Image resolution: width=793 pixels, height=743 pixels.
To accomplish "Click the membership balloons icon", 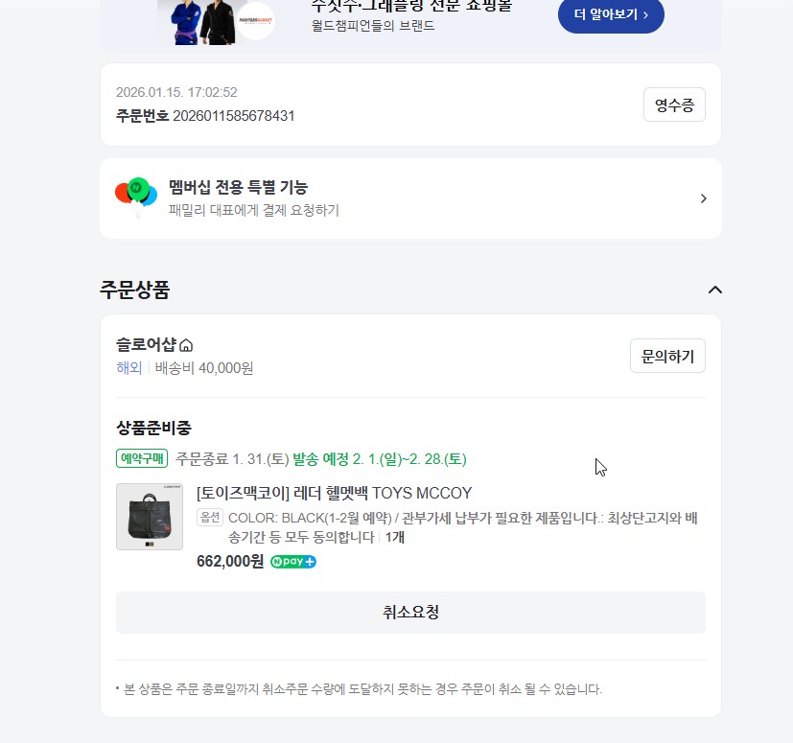I will pyautogui.click(x=136, y=195).
